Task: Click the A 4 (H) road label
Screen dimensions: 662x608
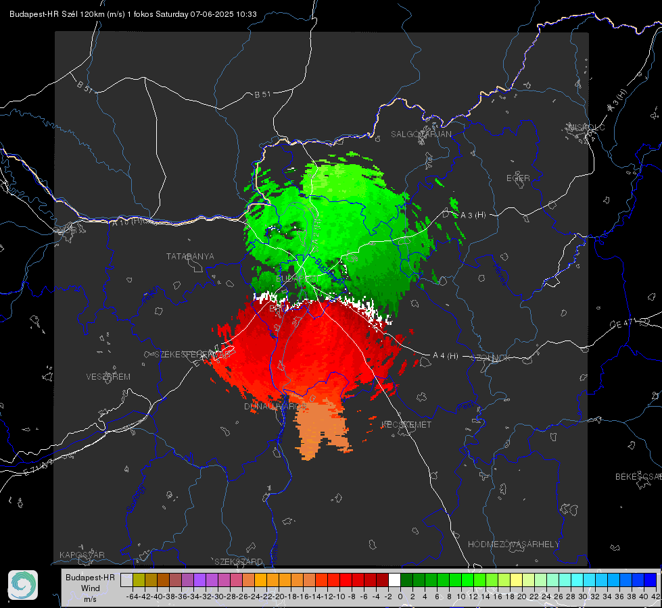Action: [446, 356]
